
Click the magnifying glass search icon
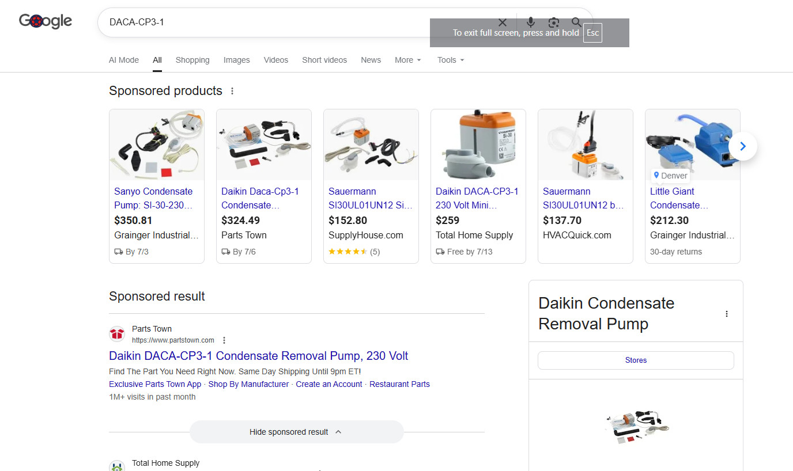click(576, 22)
